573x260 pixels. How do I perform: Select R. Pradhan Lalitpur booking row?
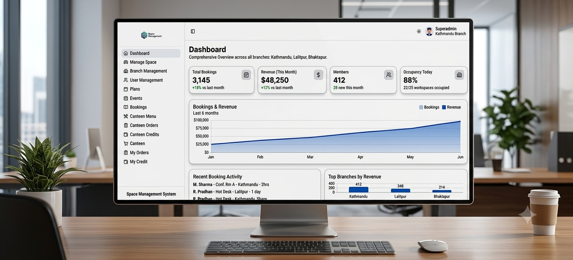point(227,192)
